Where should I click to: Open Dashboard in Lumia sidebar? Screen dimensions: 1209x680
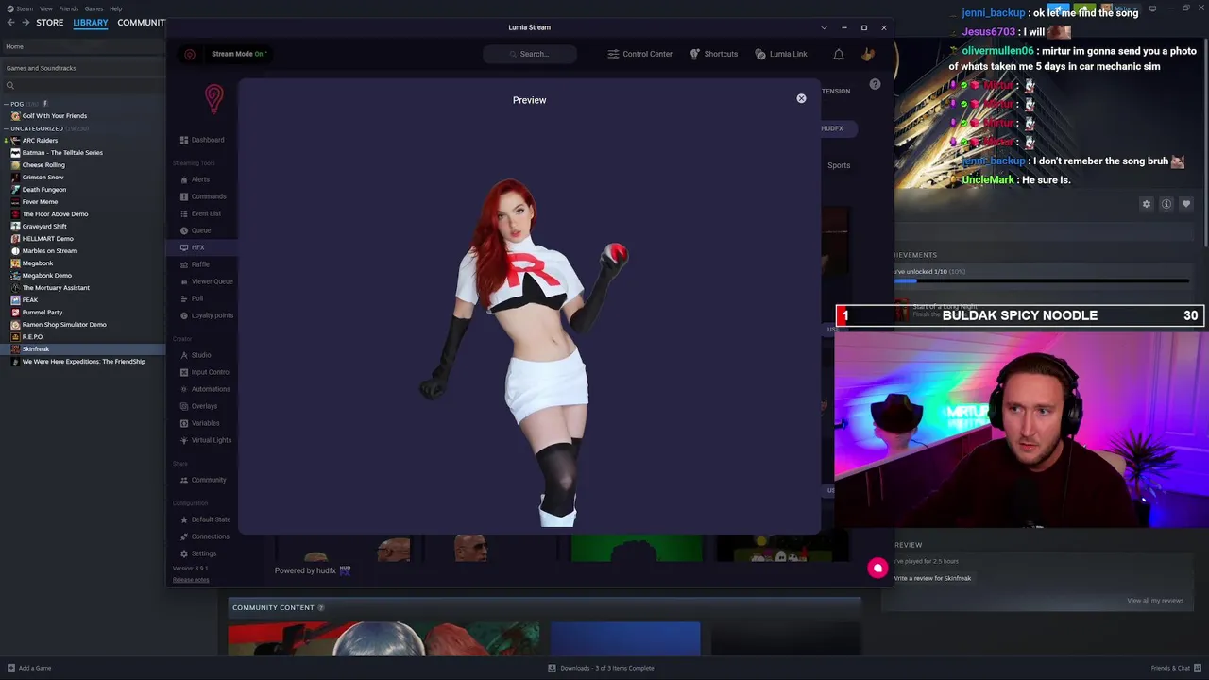click(x=202, y=140)
